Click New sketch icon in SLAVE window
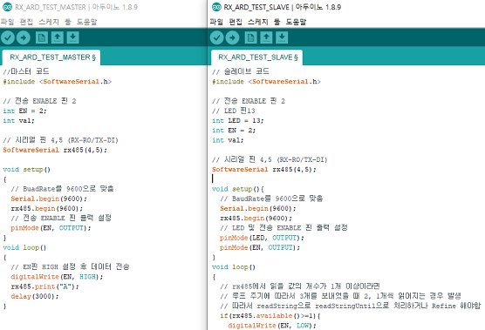The image size is (485, 330). (251, 37)
